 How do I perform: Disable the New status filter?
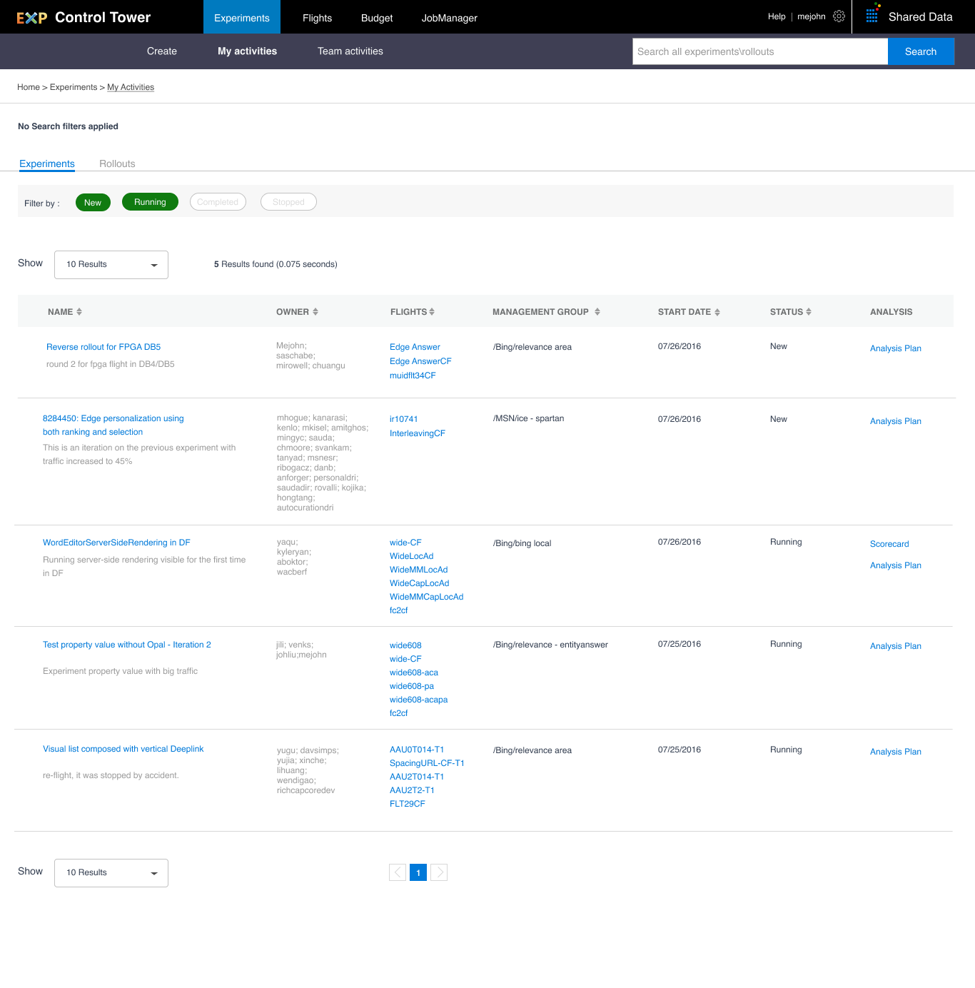pyautogui.click(x=93, y=202)
